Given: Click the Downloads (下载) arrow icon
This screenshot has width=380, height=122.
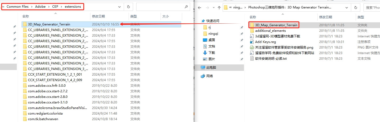Looking at the screenshot, I should coord(205,53).
